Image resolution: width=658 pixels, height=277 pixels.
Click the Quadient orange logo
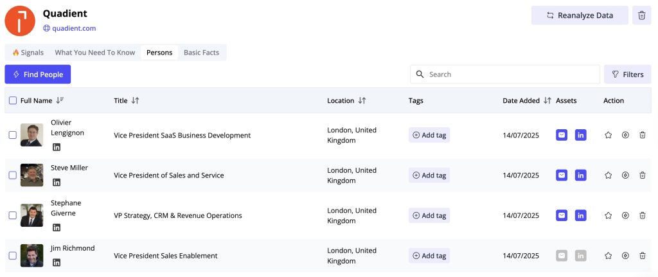(x=20, y=21)
